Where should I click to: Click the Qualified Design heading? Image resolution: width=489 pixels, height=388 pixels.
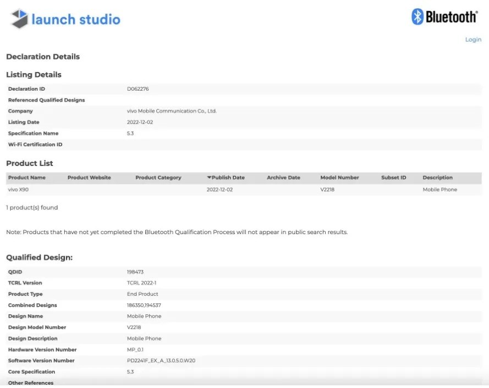pyautogui.click(x=39, y=257)
